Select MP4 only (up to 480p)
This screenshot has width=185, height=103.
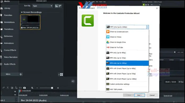(x=127, y=53)
